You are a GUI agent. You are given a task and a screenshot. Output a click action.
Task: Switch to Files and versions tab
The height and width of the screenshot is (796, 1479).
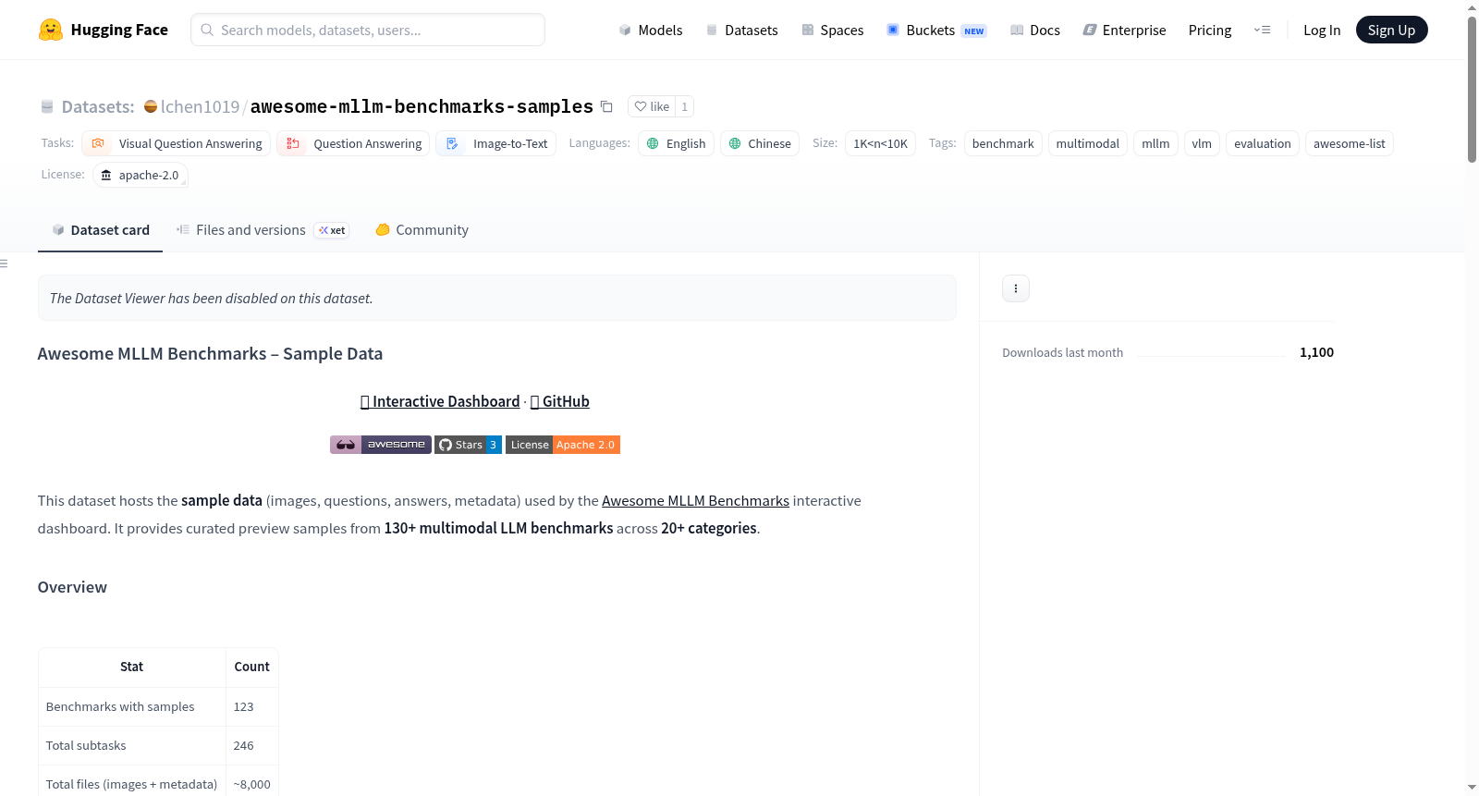tap(263, 230)
